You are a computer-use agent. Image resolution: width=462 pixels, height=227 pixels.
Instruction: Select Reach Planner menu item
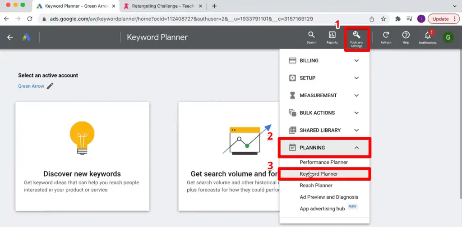tap(316, 185)
